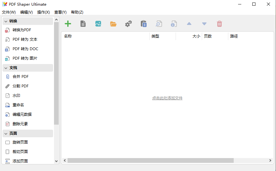
Task: Click the horizontal scrollbar thumb in file list
Action: click(151, 160)
